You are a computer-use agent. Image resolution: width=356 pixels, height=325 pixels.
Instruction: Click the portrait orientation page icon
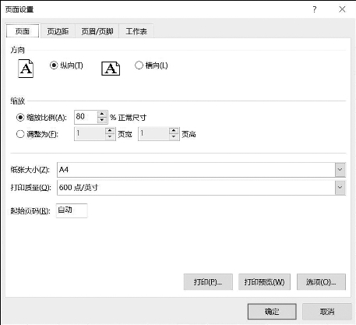coord(26,69)
